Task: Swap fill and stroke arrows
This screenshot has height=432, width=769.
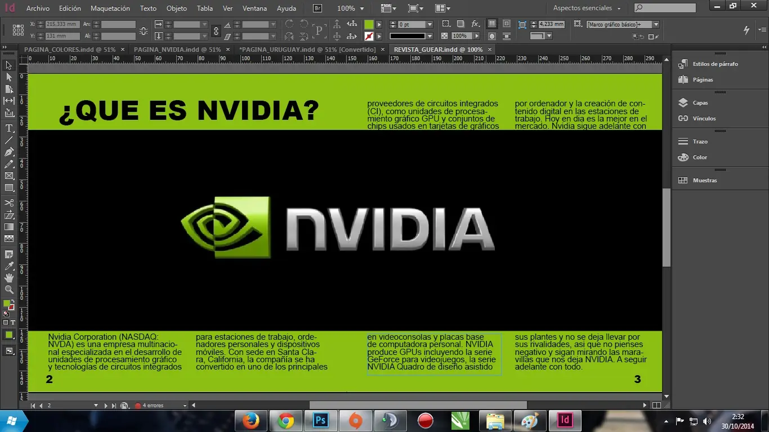Action: (14, 301)
